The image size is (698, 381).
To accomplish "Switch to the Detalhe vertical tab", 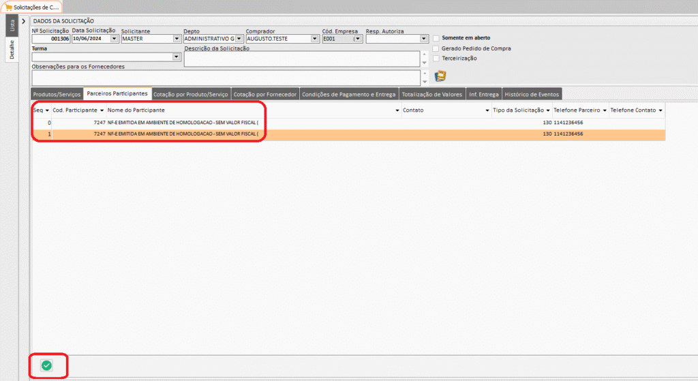I will (12, 49).
